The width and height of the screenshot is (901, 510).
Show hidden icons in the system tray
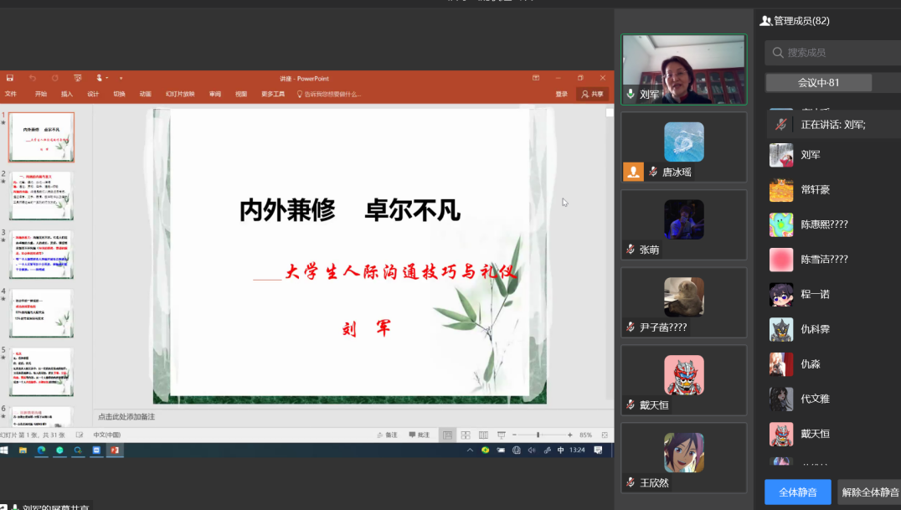(470, 450)
